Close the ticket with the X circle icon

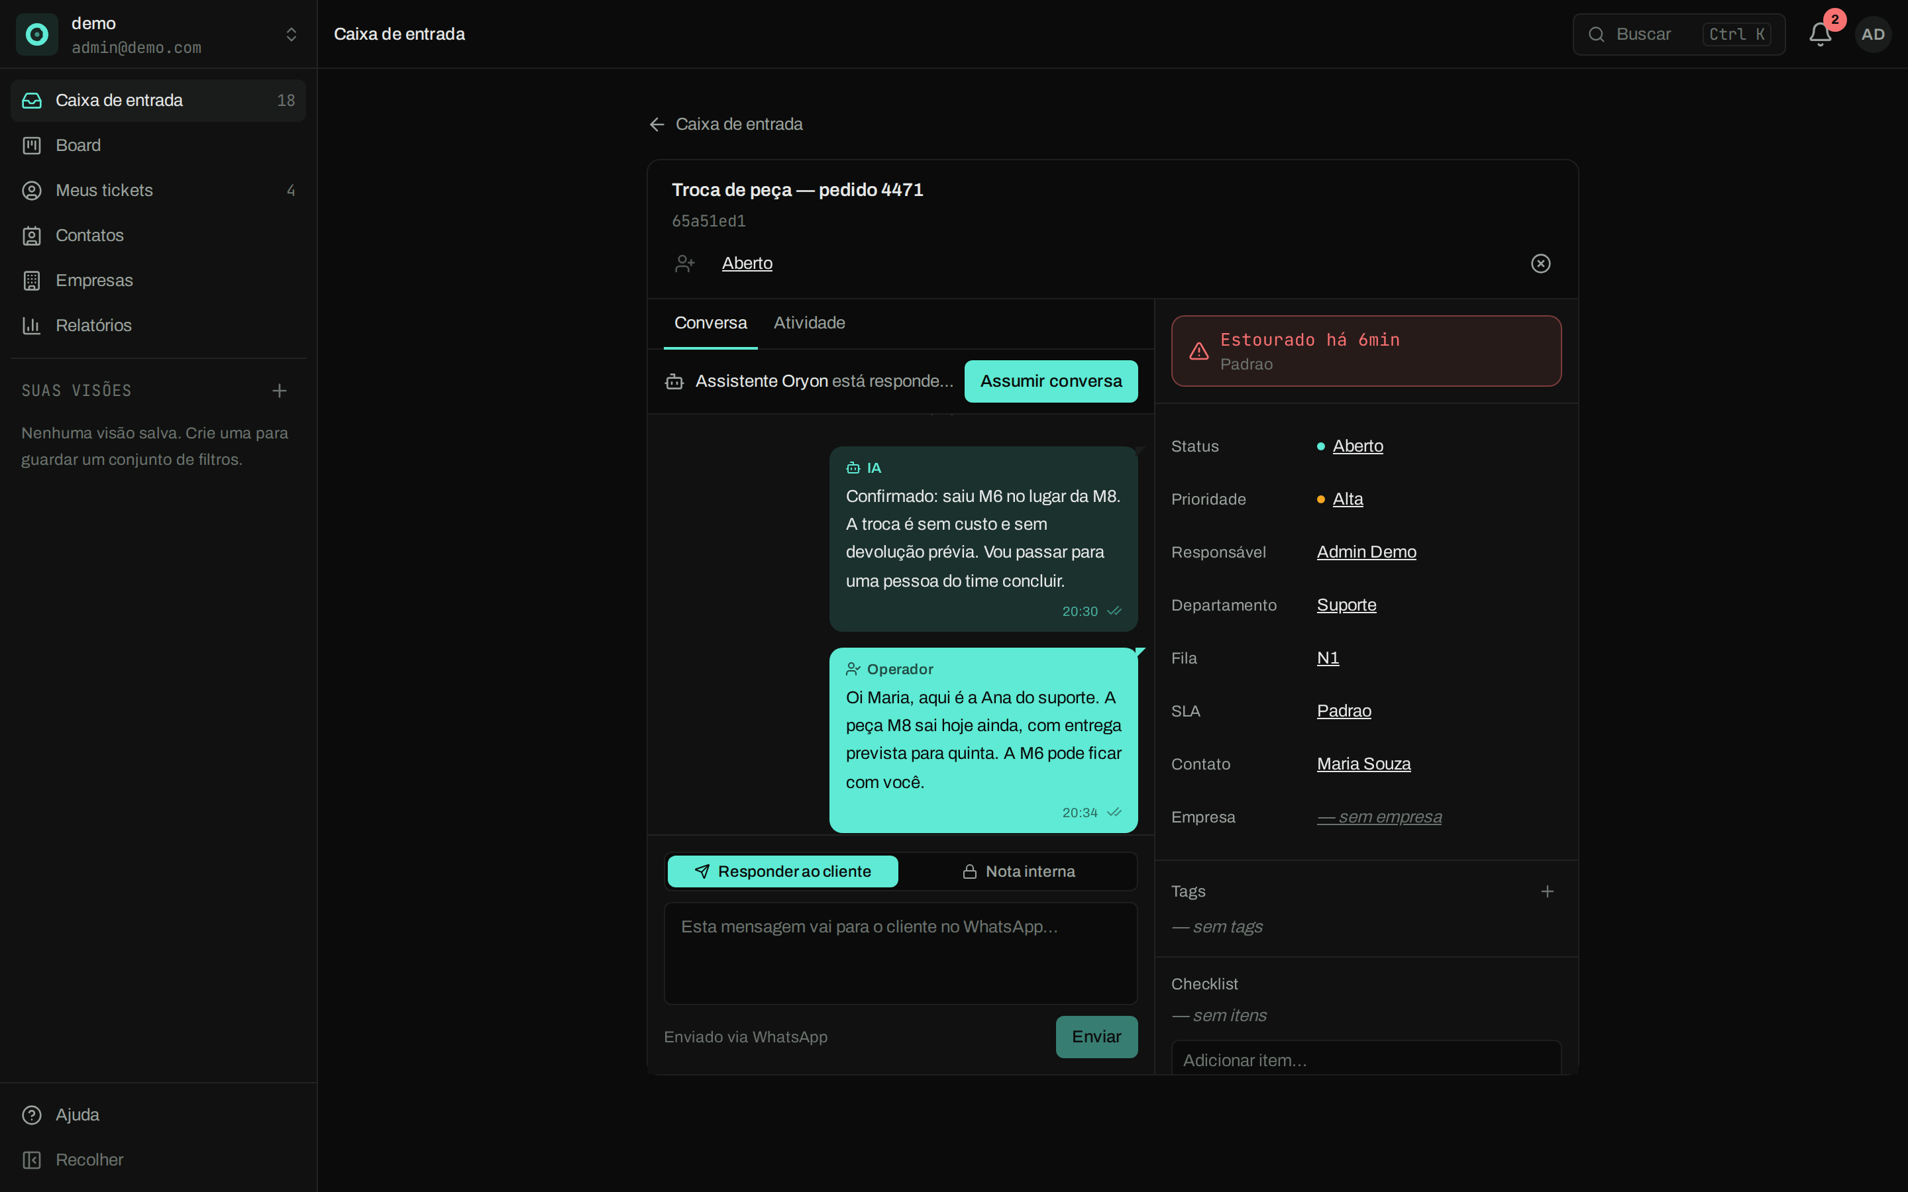coord(1540,264)
